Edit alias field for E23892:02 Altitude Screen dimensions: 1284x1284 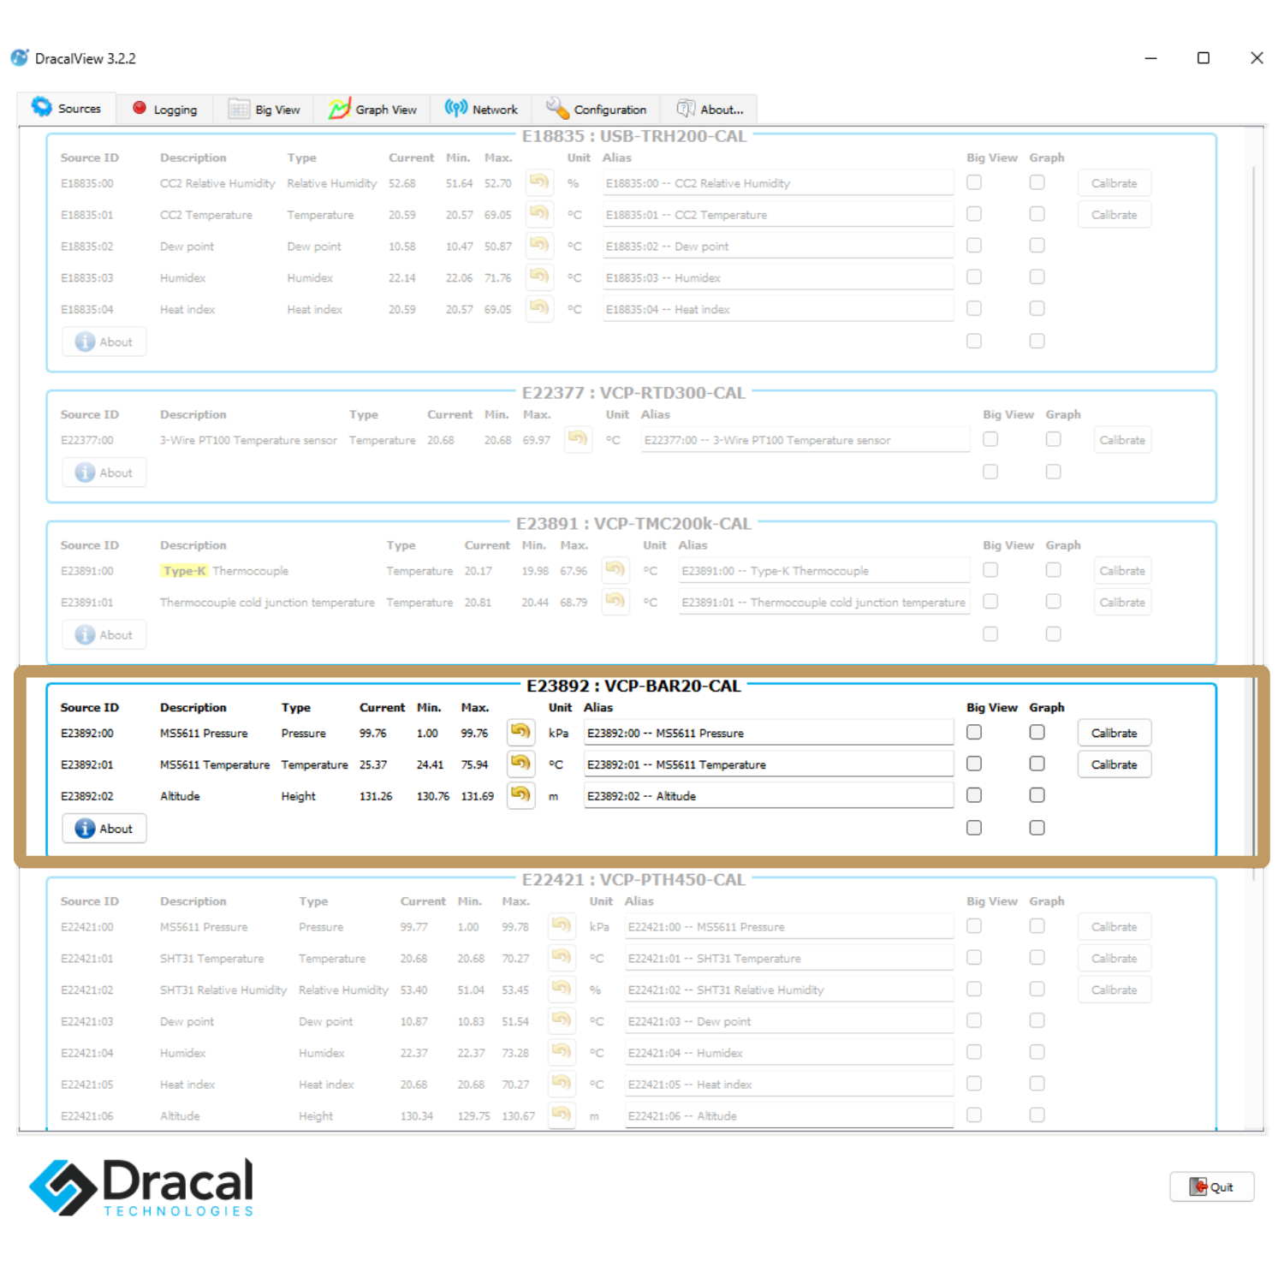click(769, 796)
